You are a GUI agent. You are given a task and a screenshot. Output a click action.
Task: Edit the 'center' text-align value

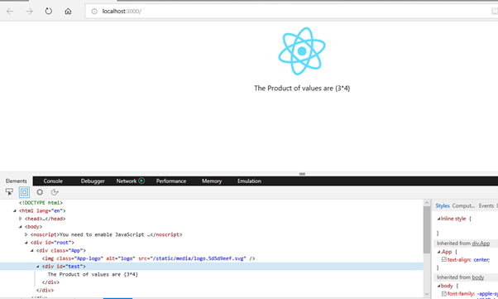481,259
